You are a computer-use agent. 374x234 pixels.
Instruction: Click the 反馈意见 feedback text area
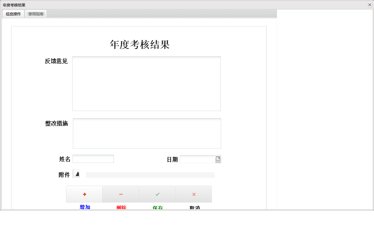tap(146, 83)
